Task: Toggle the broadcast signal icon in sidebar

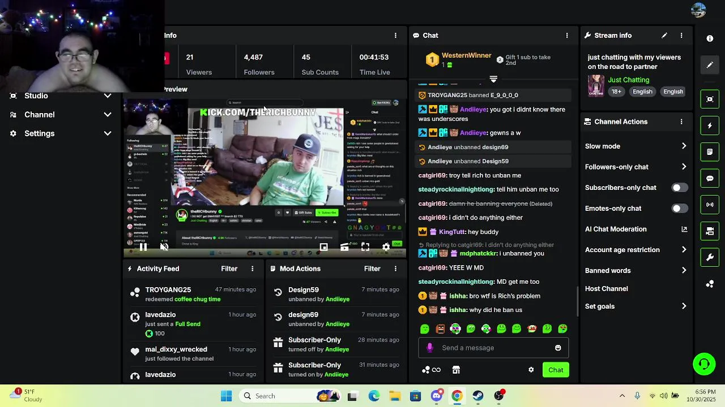Action: (710, 205)
